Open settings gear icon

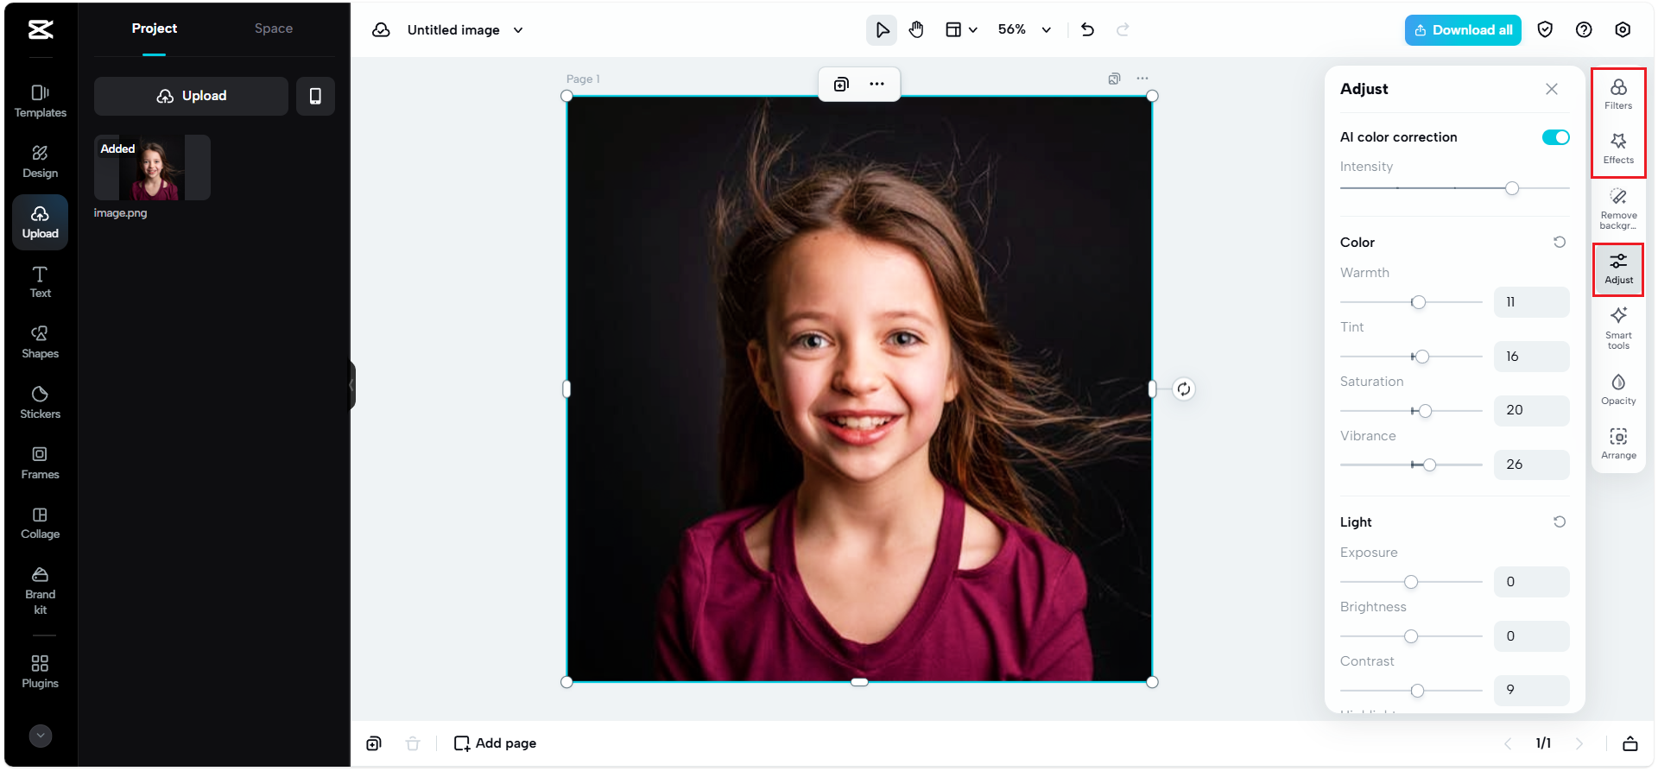(1623, 30)
